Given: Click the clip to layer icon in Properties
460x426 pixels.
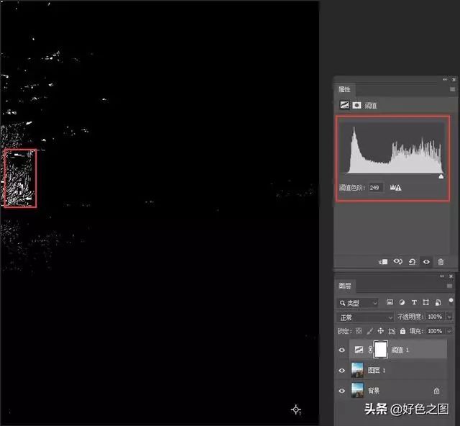Looking at the screenshot, I should [384, 263].
